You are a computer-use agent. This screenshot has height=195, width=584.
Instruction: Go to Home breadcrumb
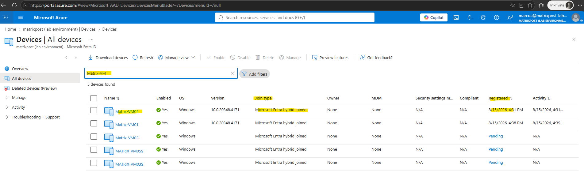[x=10, y=29]
